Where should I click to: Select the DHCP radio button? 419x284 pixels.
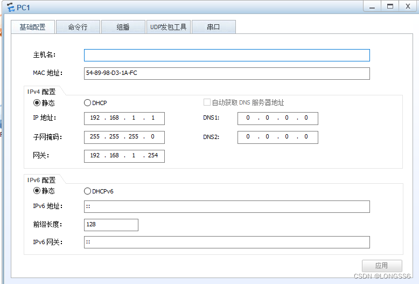point(87,103)
